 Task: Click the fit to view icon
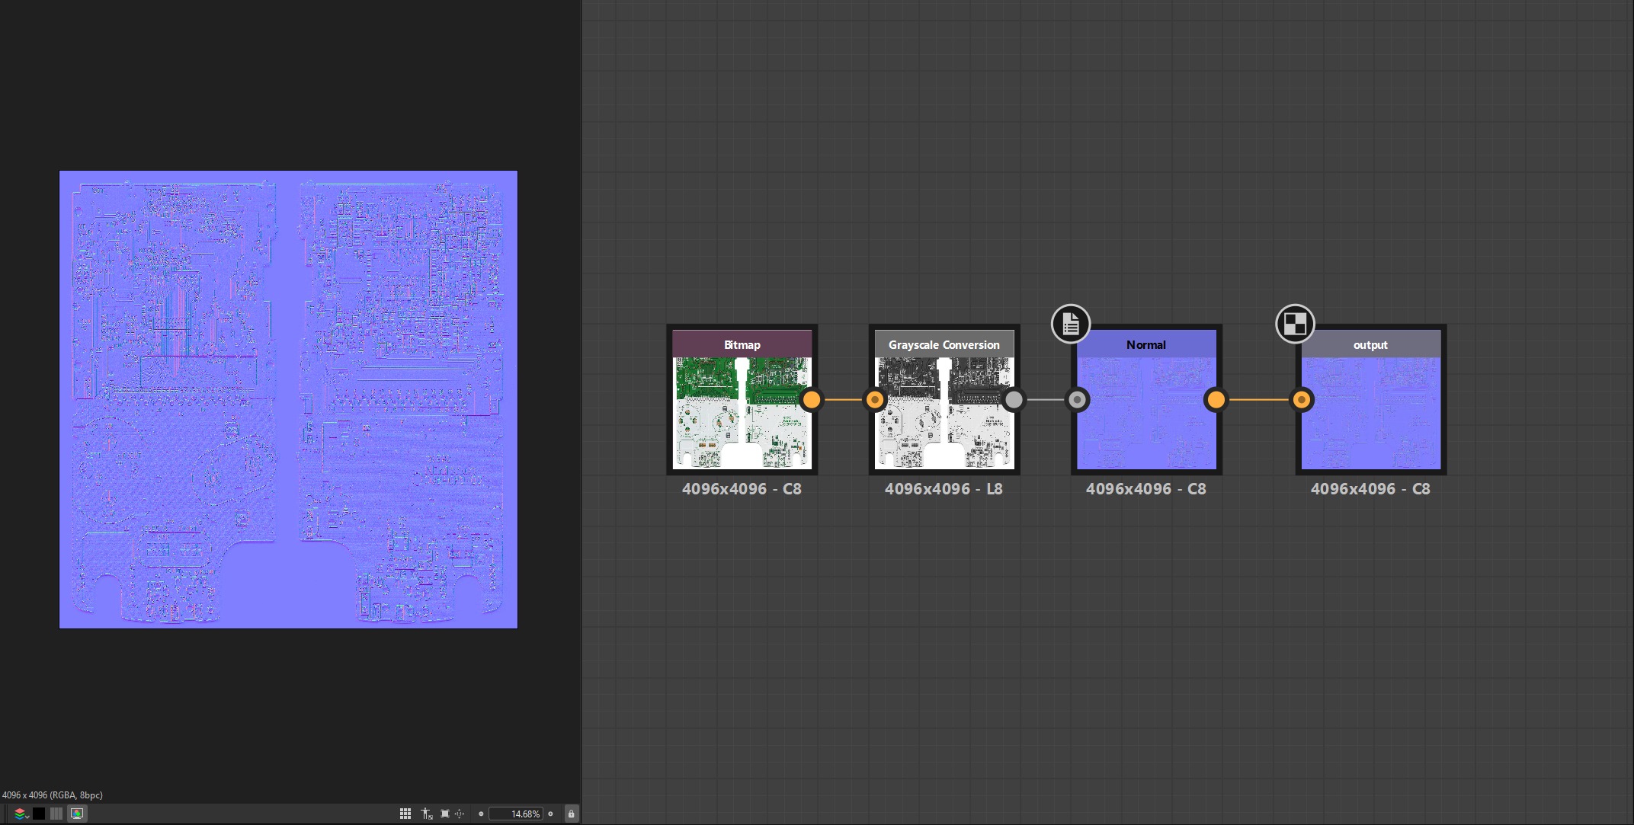[x=445, y=814]
